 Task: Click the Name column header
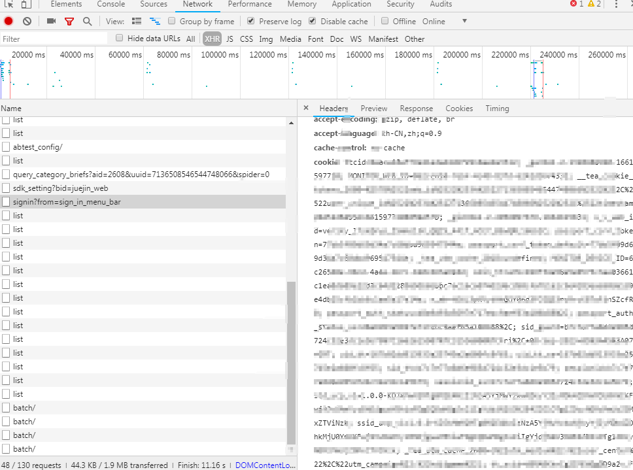[148, 108]
